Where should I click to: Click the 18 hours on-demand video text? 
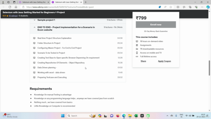tap(151, 41)
